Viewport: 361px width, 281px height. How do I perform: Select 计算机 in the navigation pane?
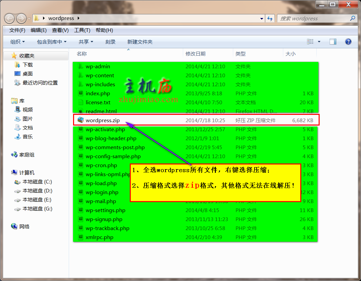point(27,173)
